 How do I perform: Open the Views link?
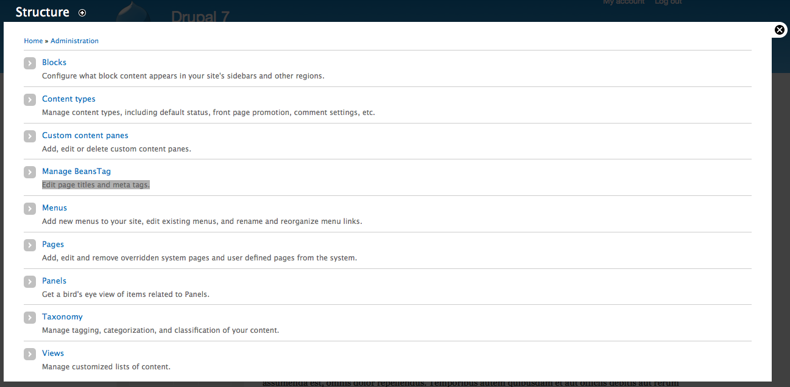(x=53, y=353)
